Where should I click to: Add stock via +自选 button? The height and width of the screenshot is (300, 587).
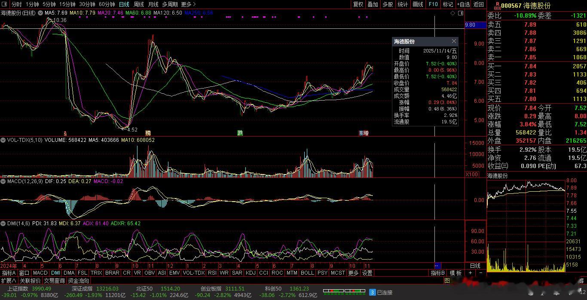point(463,4)
